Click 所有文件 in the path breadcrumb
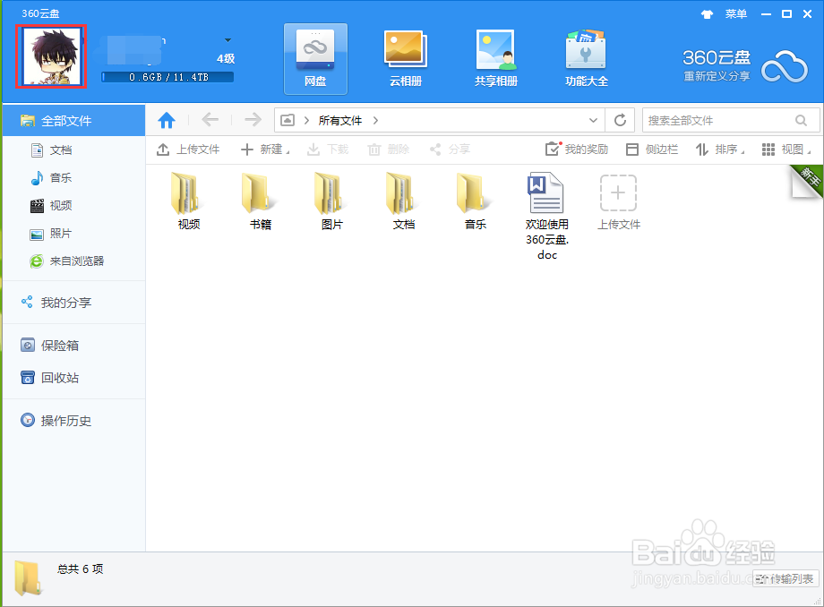 (x=340, y=120)
